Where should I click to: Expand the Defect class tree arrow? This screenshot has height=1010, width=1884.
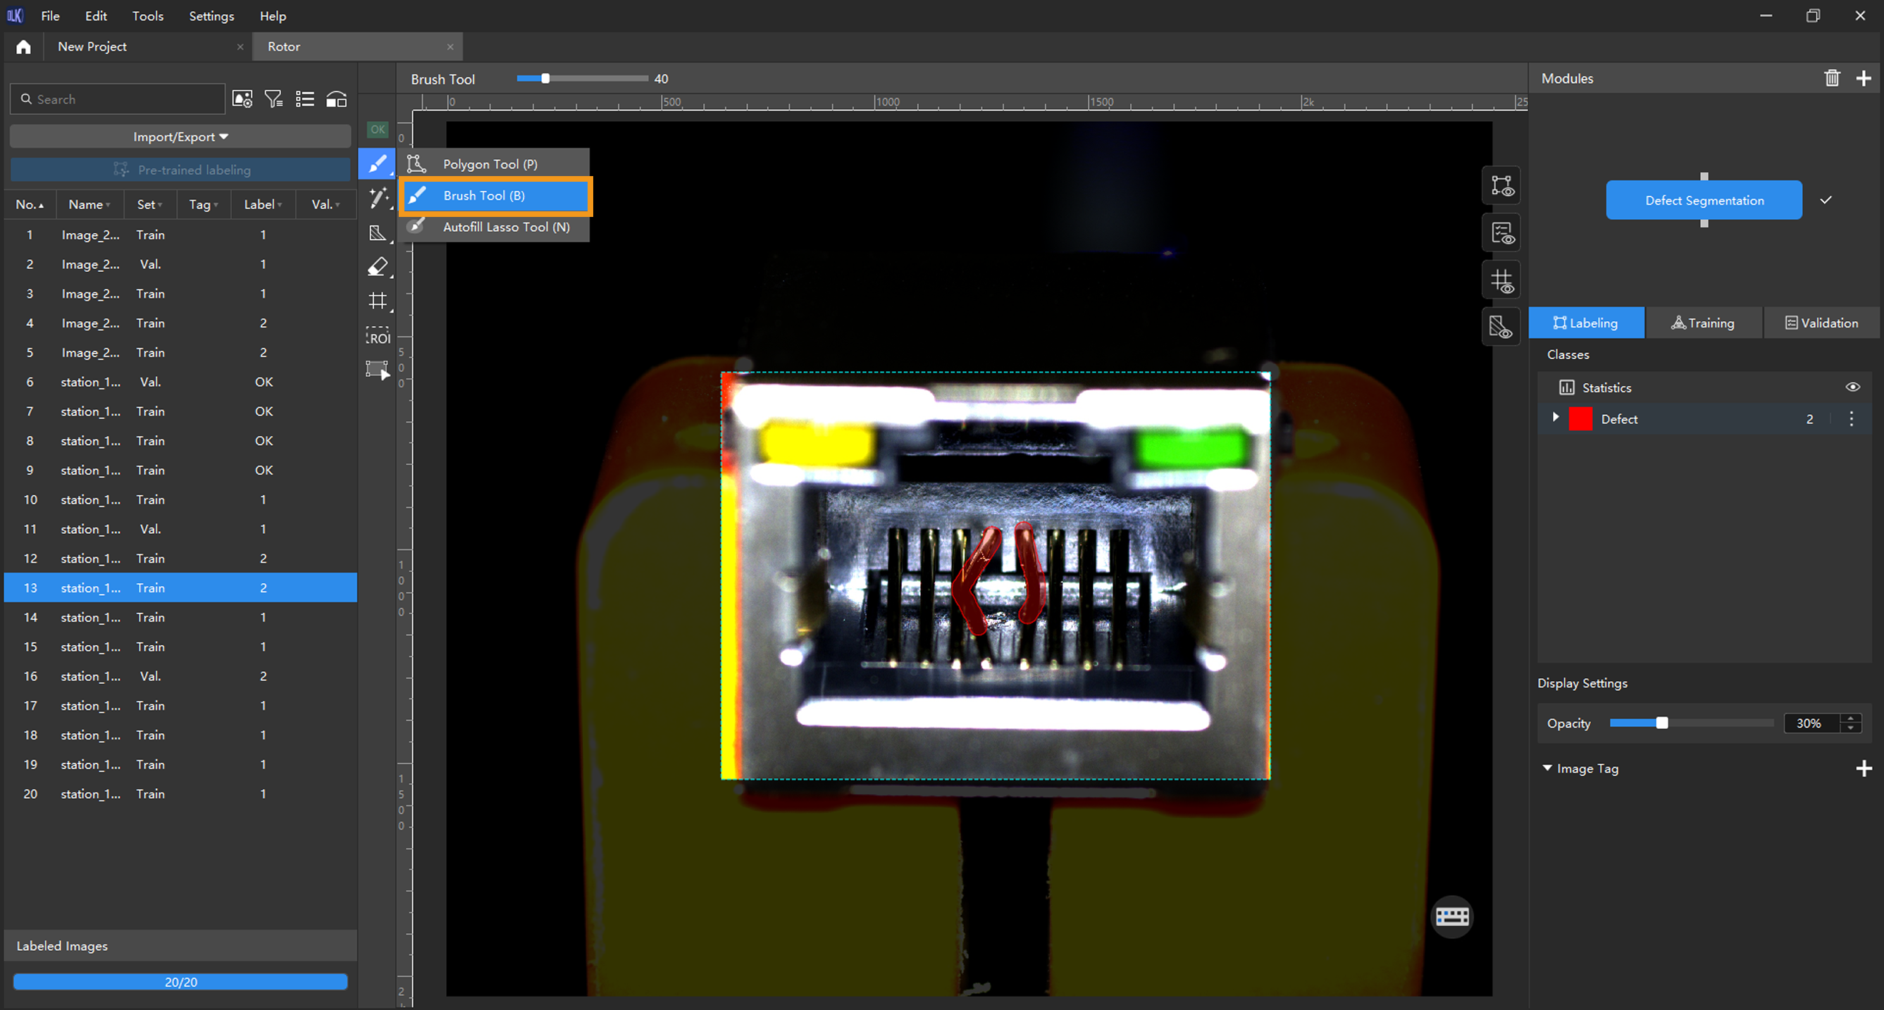pos(1556,417)
